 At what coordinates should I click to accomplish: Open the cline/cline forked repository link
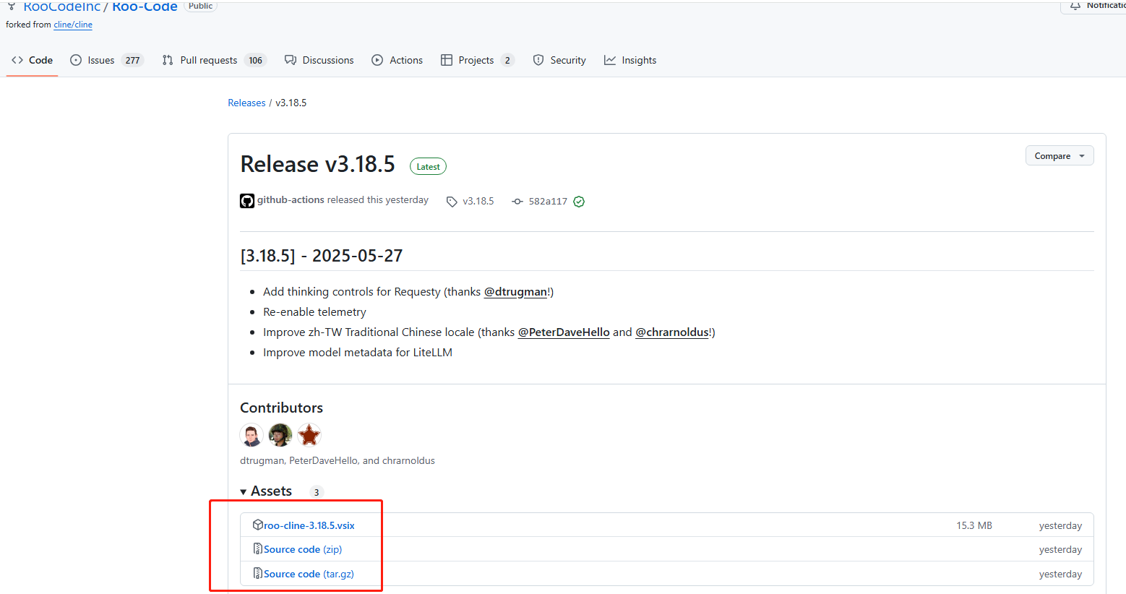click(73, 25)
